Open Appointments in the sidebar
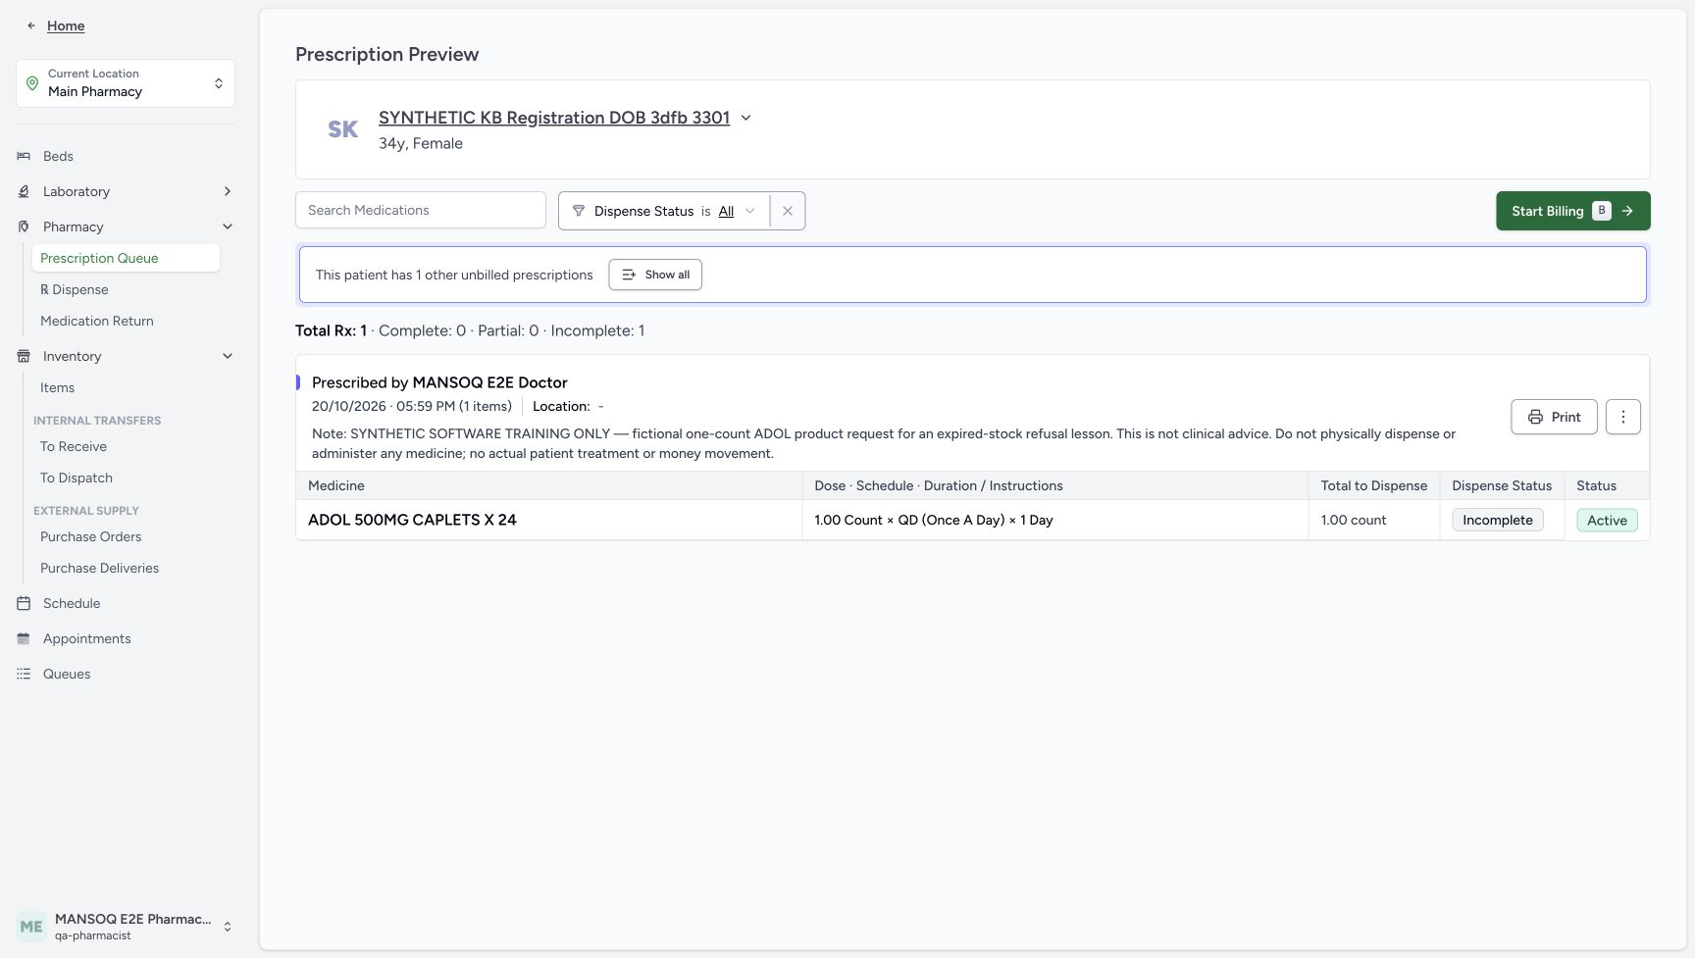The image size is (1695, 958). 86,638
